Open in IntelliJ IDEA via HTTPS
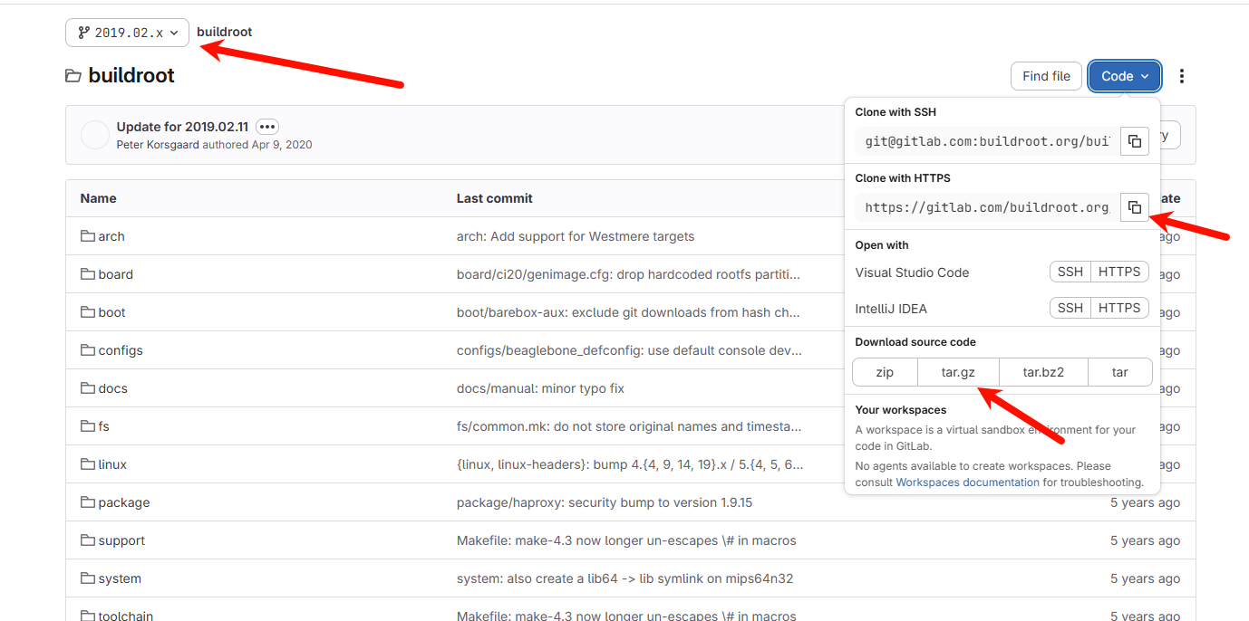The width and height of the screenshot is (1249, 621). click(1119, 309)
